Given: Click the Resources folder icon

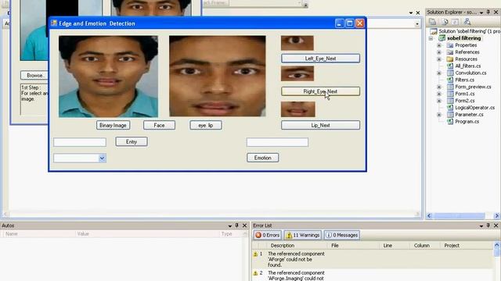Looking at the screenshot, I should [x=450, y=59].
